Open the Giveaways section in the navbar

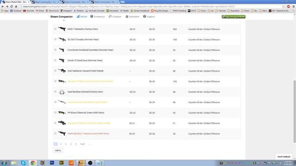[x=98, y=17]
